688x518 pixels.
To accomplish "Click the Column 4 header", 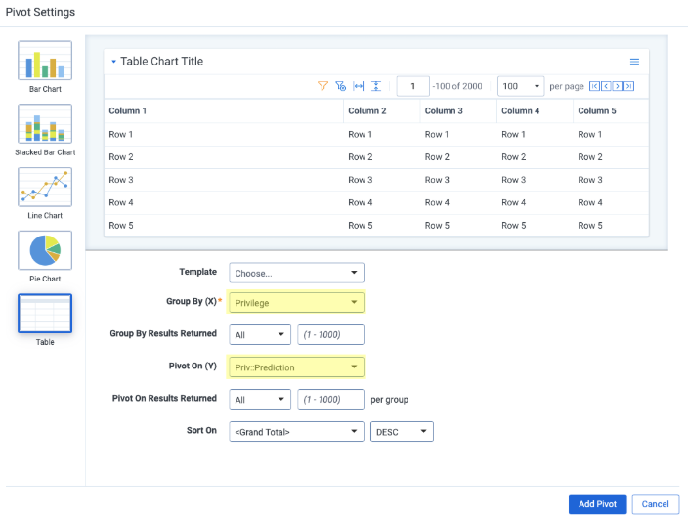I will (x=535, y=111).
